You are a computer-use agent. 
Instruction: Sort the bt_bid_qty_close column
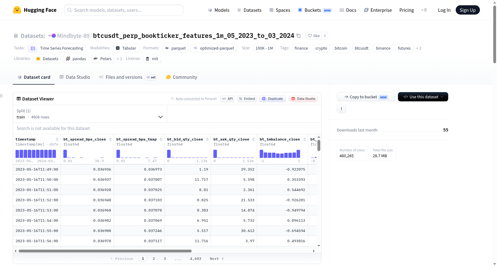click(x=207, y=139)
